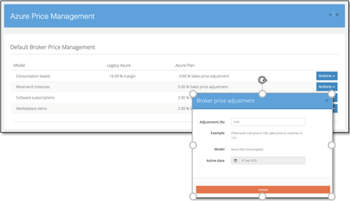
Task: Click the 'Broker price adjustment' dialog title
Action: pos(225,101)
